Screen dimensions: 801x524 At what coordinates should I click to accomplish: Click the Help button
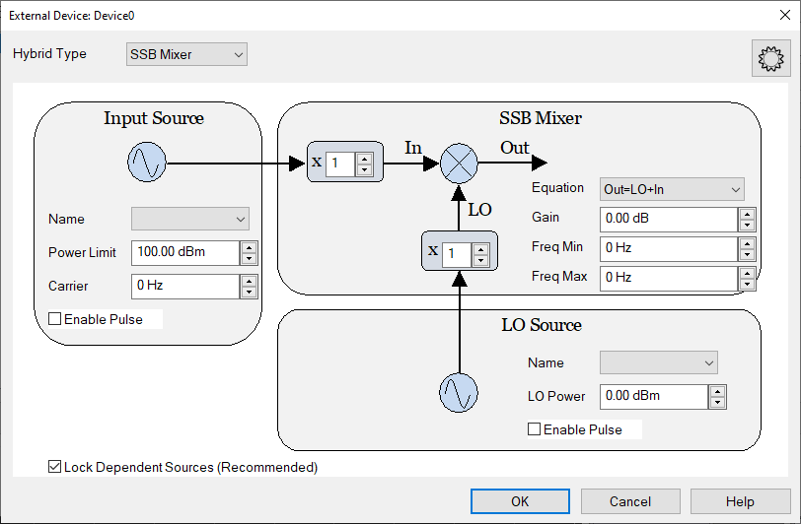740,501
